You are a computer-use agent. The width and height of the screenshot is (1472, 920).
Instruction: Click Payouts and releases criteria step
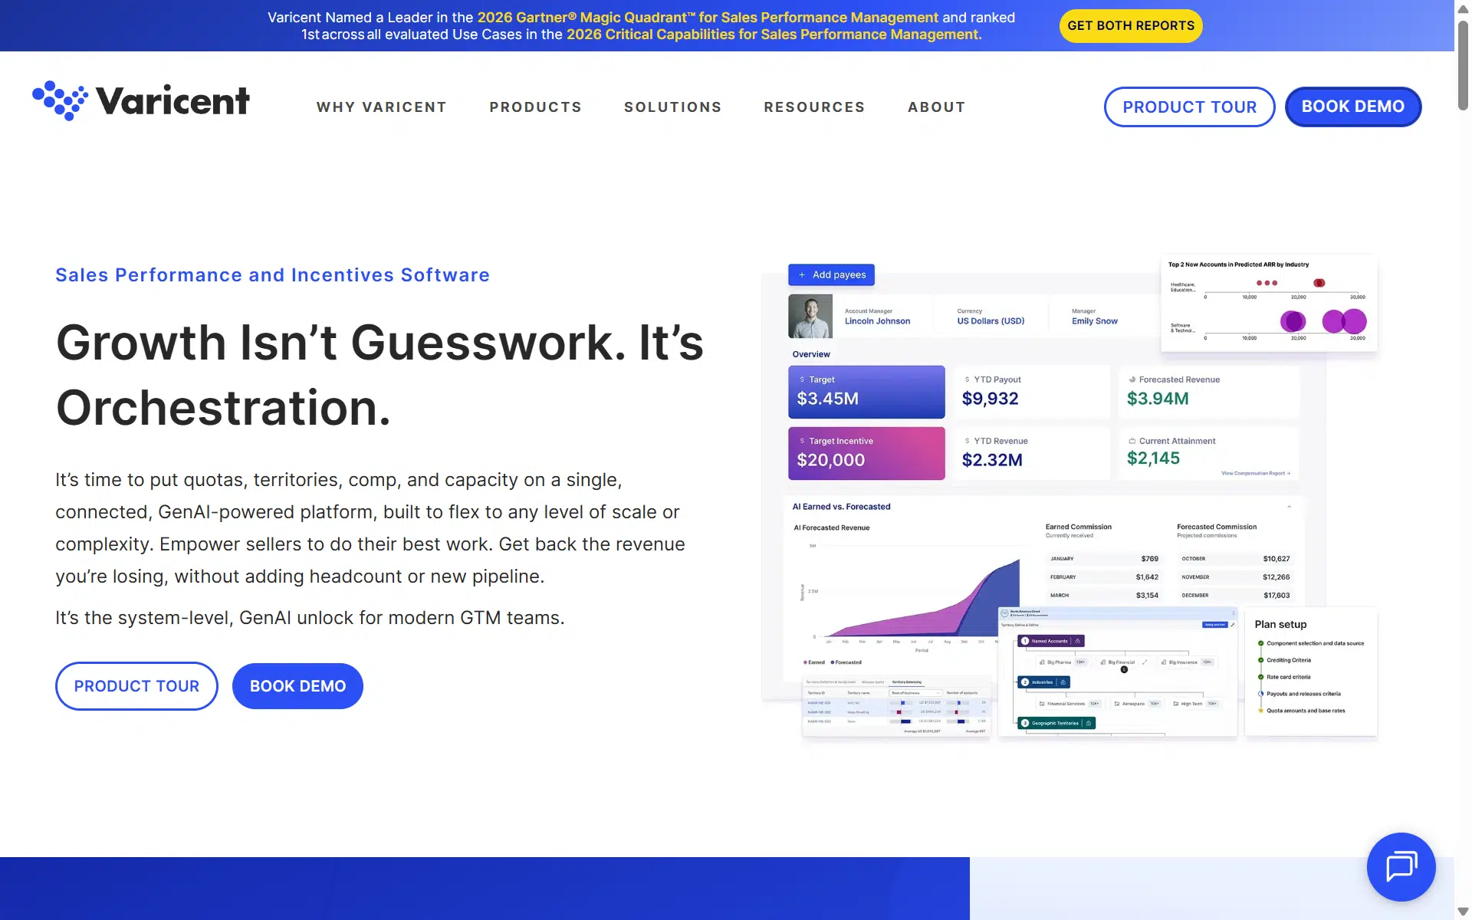pos(1303,694)
